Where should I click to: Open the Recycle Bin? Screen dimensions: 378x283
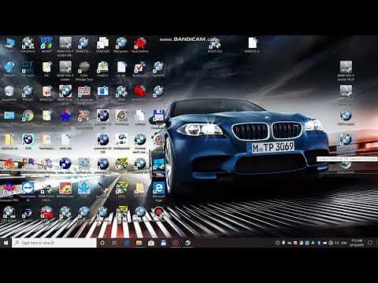tap(9, 93)
